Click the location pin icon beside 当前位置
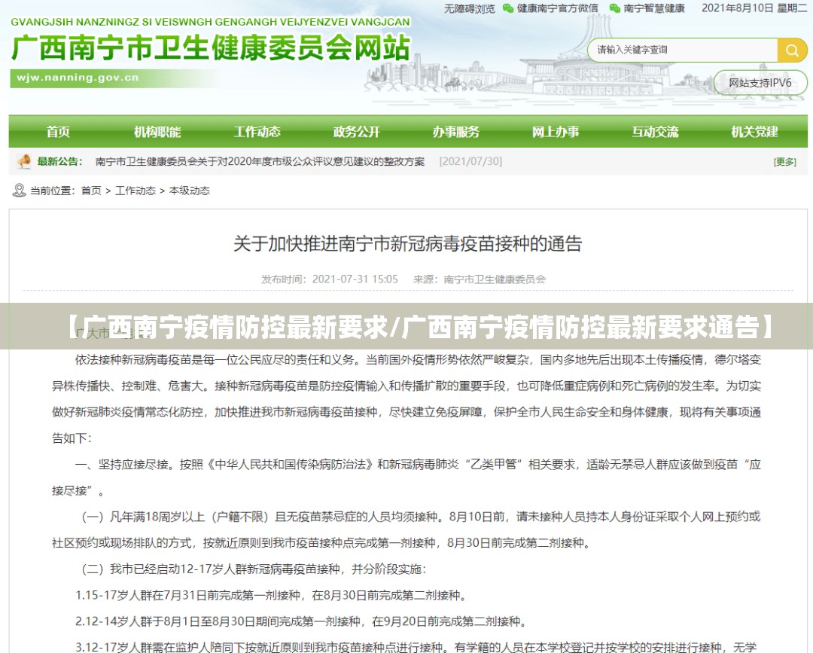This screenshot has width=813, height=653. tap(19, 191)
